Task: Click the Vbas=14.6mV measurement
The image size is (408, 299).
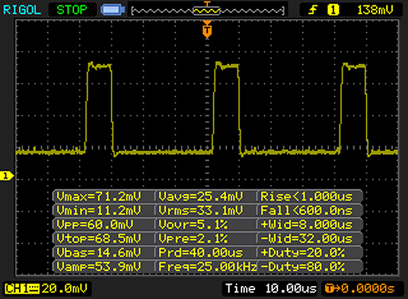Action: (99, 253)
